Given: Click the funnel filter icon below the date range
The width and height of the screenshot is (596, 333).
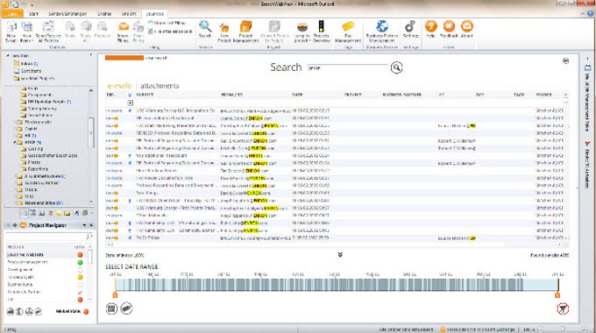Looking at the screenshot, I should (x=563, y=308).
